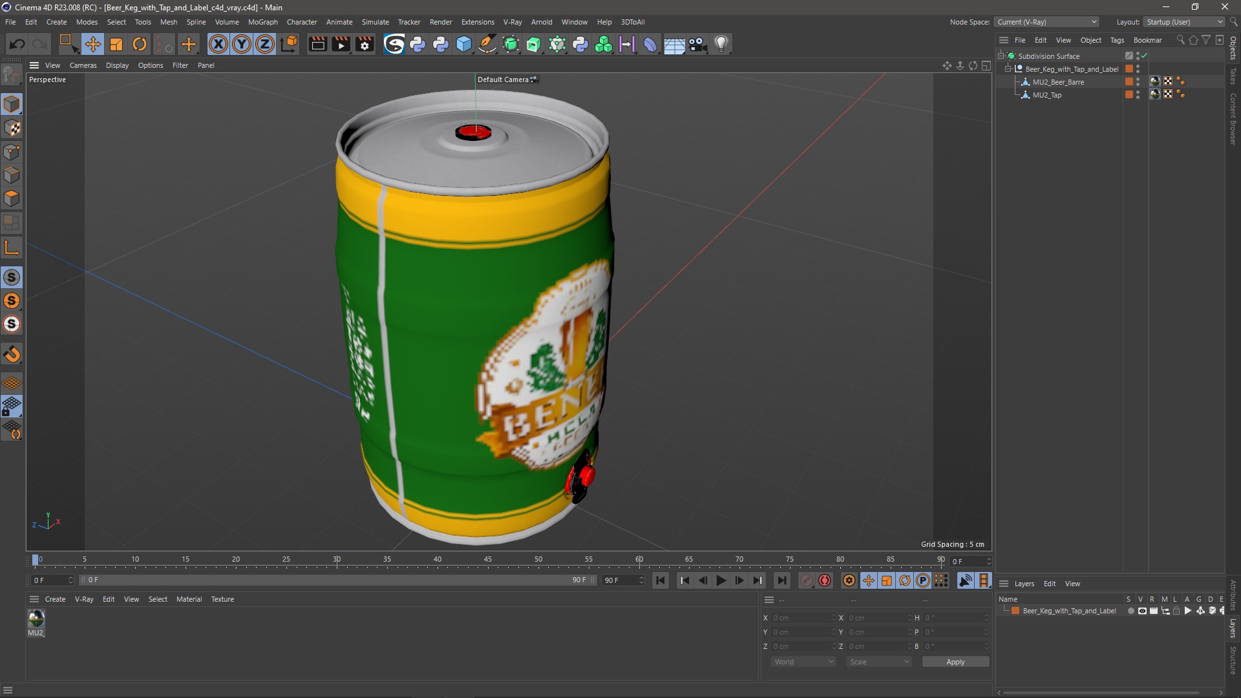Add a Floor grid object

pyautogui.click(x=674, y=44)
